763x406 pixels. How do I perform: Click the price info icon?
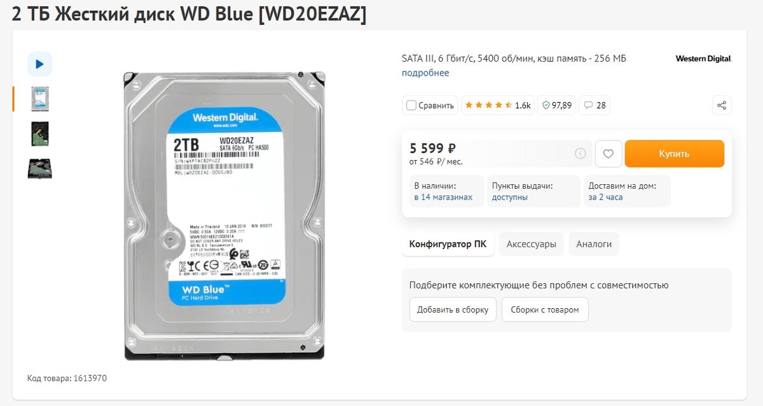pos(580,154)
